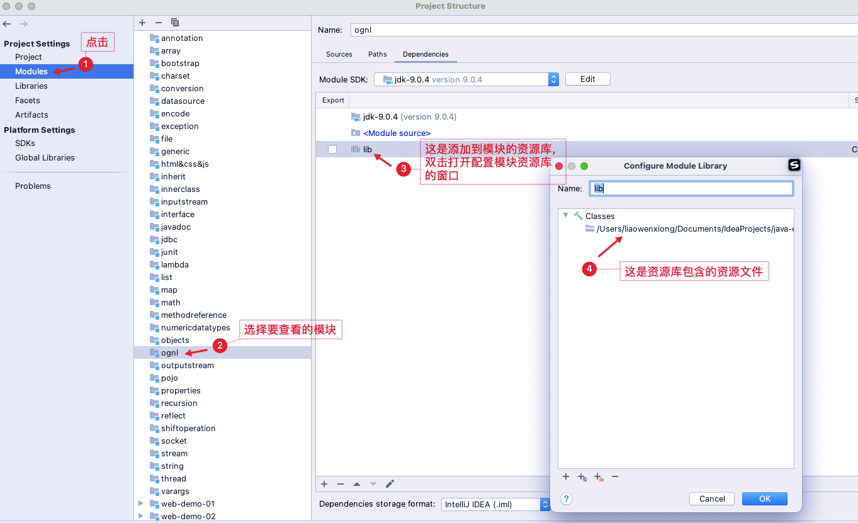Click the Classes hammer icon

point(579,216)
